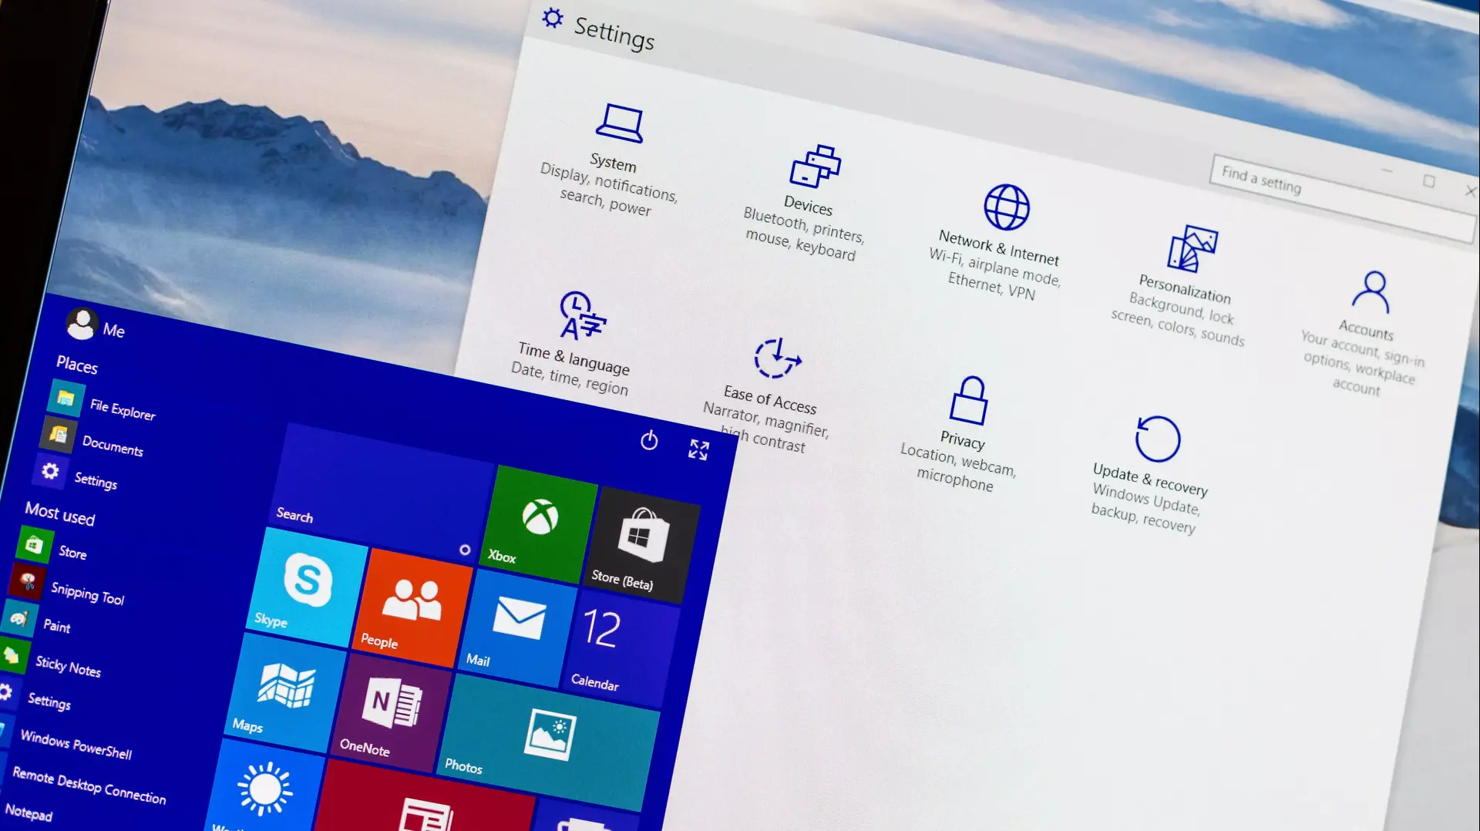
Task: Open the System settings laptop icon
Action: (619, 123)
